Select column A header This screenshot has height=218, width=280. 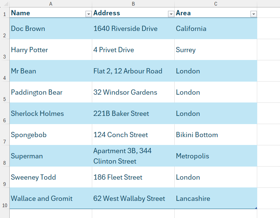point(50,4)
